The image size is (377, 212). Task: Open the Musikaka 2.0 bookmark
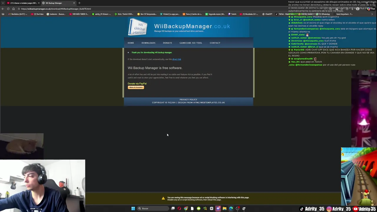click(x=249, y=14)
